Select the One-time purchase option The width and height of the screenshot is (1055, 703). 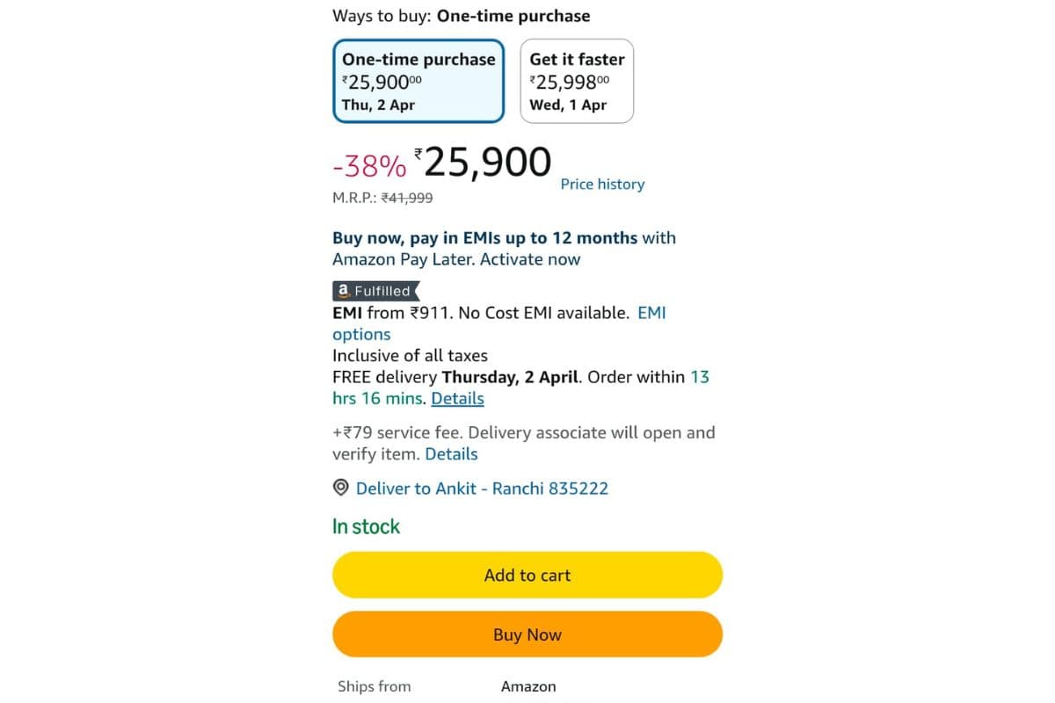[x=418, y=81]
